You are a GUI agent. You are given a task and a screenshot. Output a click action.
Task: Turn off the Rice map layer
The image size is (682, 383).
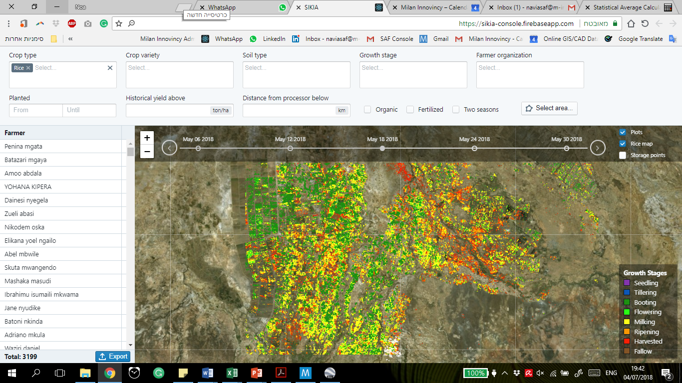(623, 144)
